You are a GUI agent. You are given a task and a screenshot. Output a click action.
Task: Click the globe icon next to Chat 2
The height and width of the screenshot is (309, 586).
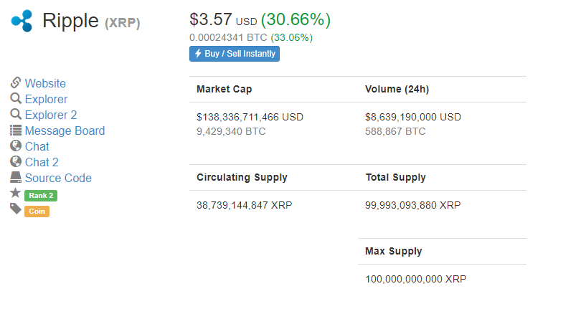pyautogui.click(x=16, y=161)
